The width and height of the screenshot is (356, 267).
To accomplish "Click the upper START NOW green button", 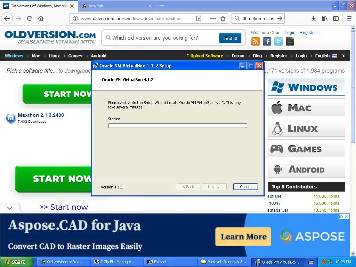I will tap(57, 94).
